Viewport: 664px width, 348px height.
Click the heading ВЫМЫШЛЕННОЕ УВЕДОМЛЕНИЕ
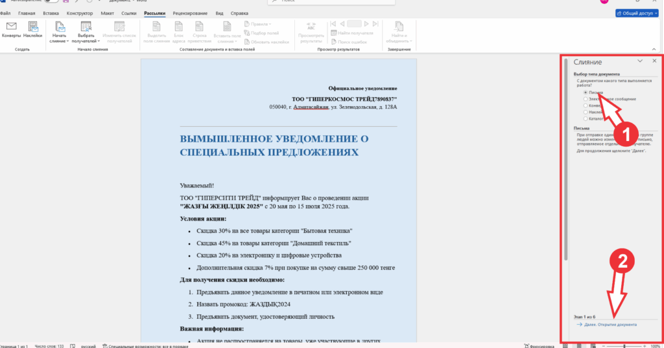click(x=274, y=146)
